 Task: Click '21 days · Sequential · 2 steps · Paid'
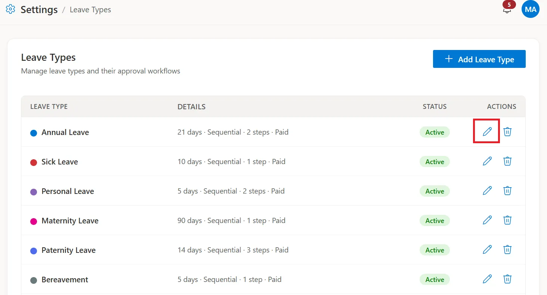point(233,132)
